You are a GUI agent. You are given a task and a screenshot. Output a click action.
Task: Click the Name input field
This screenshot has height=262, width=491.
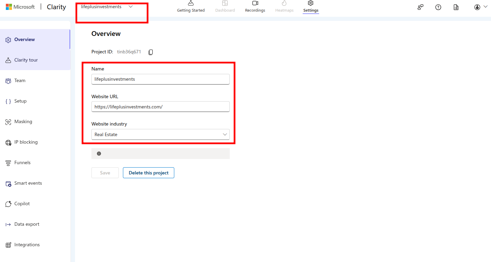(161, 79)
